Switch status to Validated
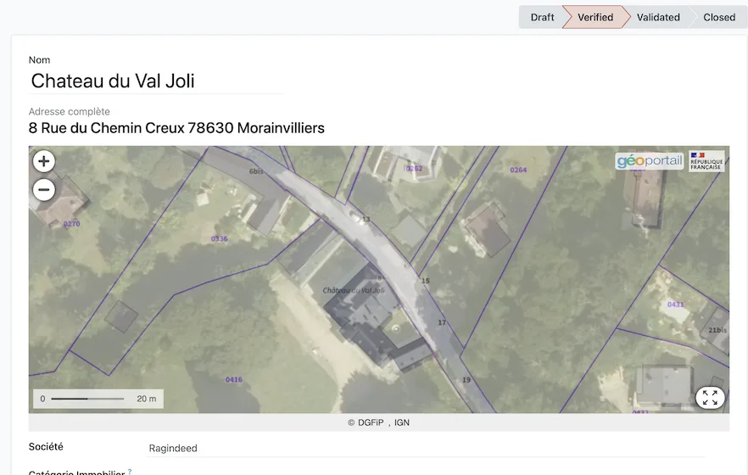This screenshot has height=475, width=748. (x=658, y=17)
